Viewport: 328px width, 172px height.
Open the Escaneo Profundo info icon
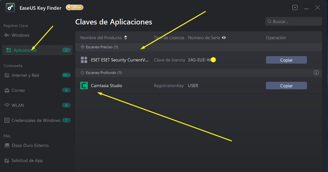[316, 73]
